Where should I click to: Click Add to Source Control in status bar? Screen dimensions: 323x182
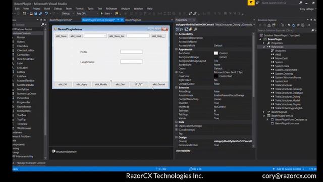[x=289, y=169]
